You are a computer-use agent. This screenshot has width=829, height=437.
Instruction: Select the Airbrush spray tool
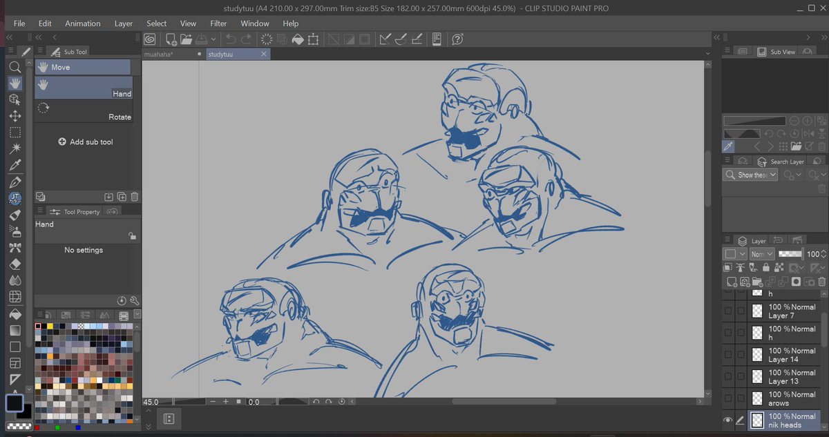15,231
